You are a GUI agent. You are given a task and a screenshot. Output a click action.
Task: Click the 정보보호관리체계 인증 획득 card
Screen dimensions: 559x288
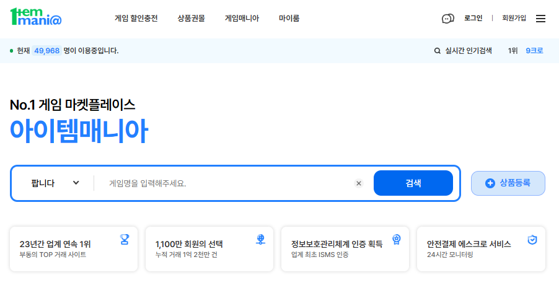click(x=345, y=249)
